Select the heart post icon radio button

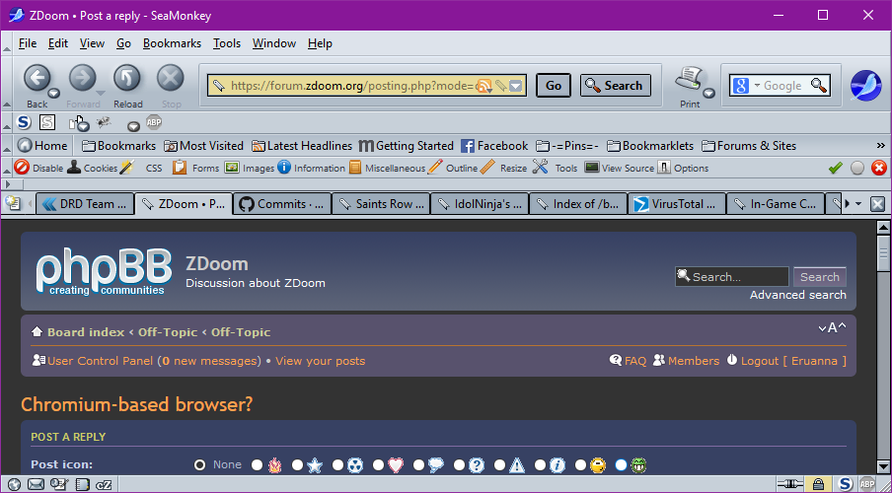pyautogui.click(x=378, y=465)
